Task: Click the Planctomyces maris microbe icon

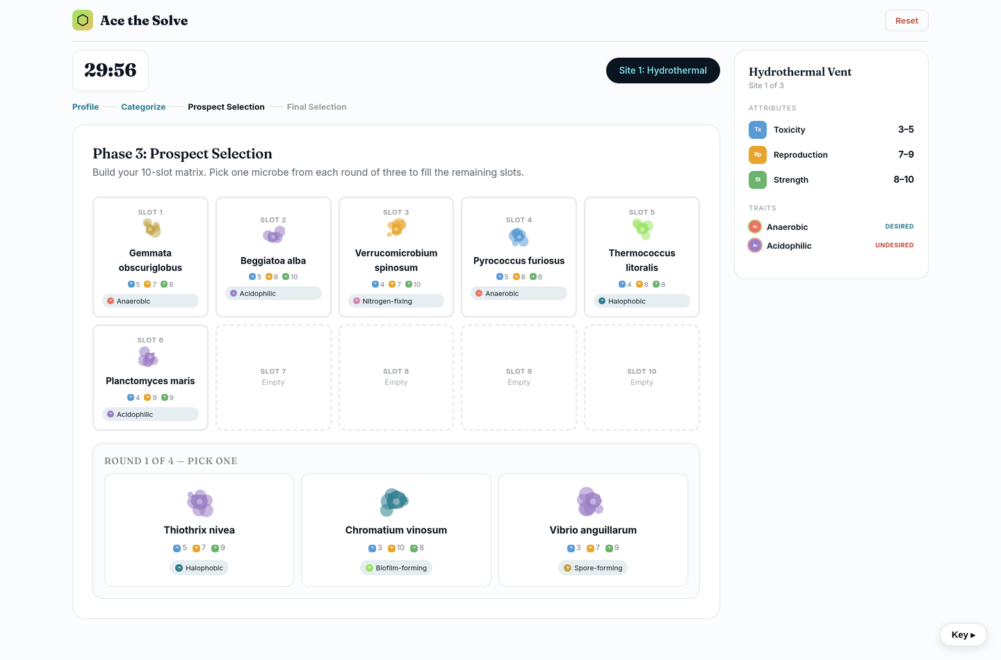Action: [148, 357]
